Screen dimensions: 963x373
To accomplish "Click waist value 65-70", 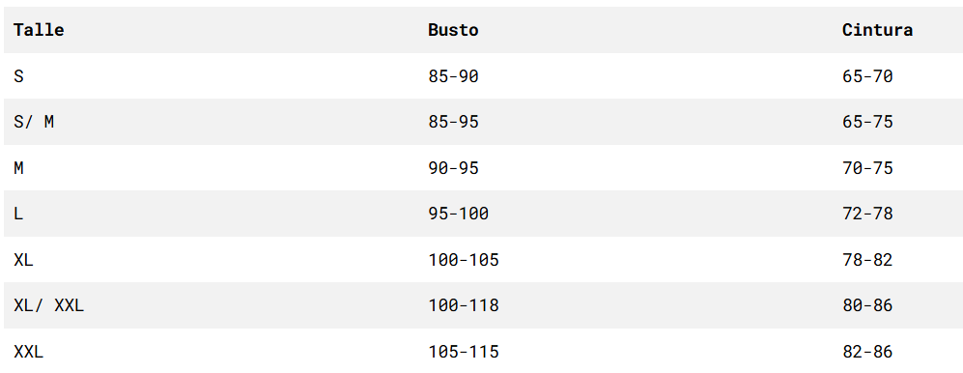I will 867,76.
